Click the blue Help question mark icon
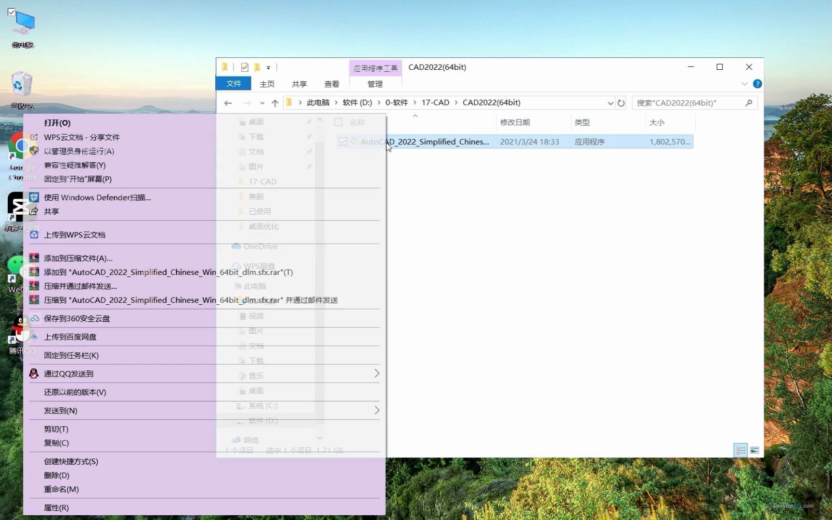This screenshot has height=520, width=832. [757, 84]
